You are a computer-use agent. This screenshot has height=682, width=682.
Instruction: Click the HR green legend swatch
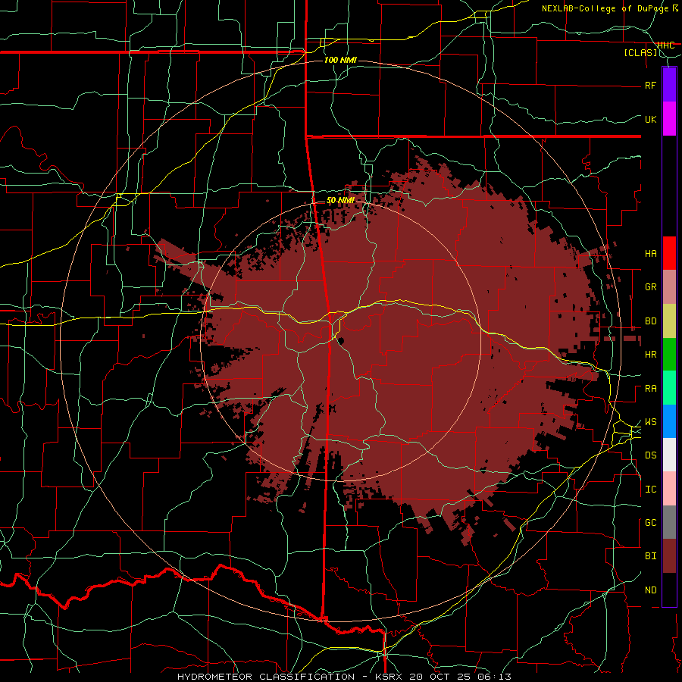point(669,355)
